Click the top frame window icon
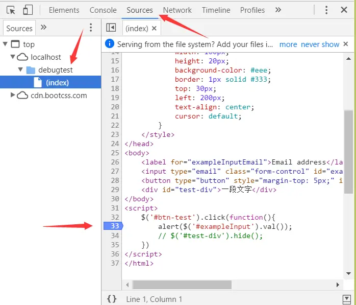 [x=15, y=43]
